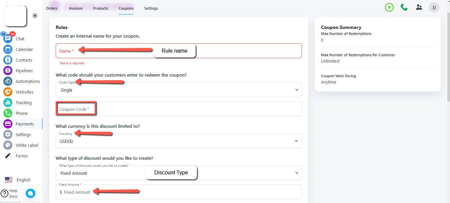Click into the coupon Name field
Screen dimensions: 450x203
click(x=179, y=51)
